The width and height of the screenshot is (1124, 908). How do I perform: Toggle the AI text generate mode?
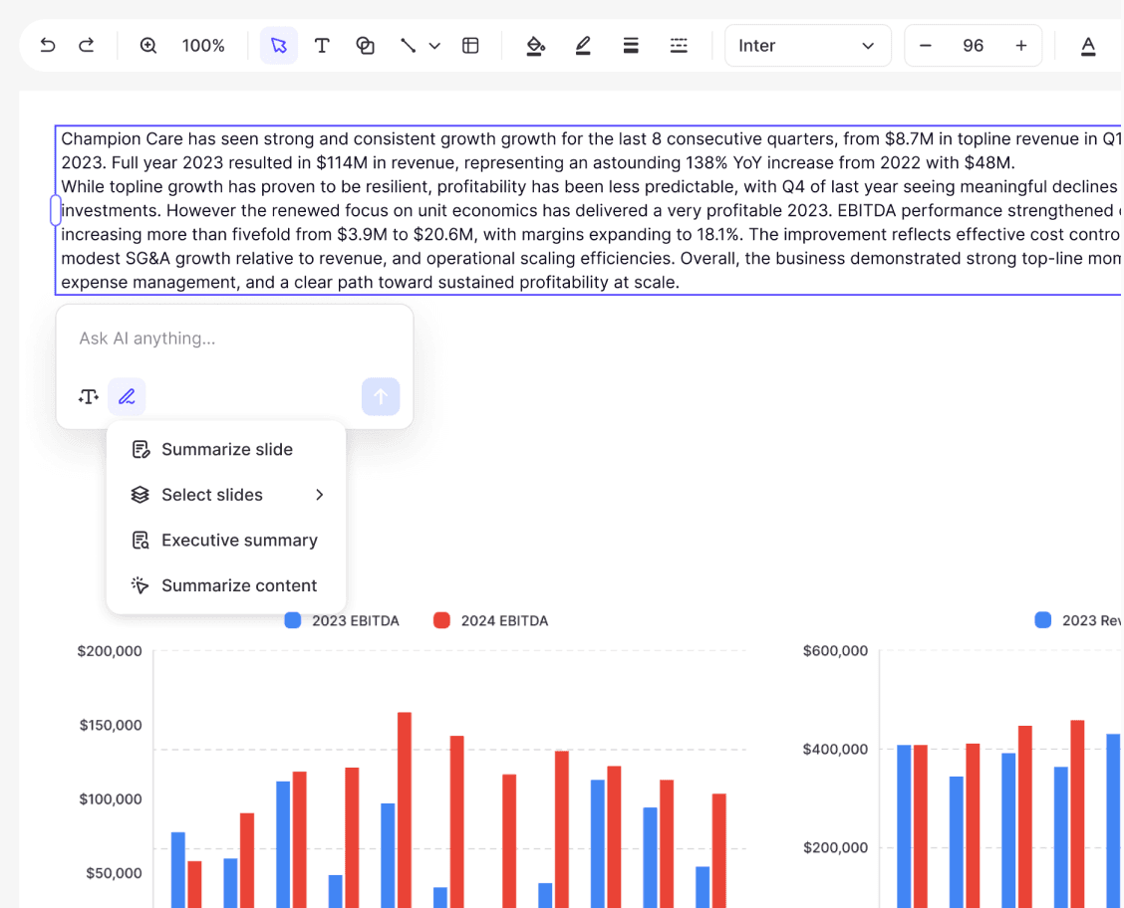pyautogui.click(x=88, y=396)
